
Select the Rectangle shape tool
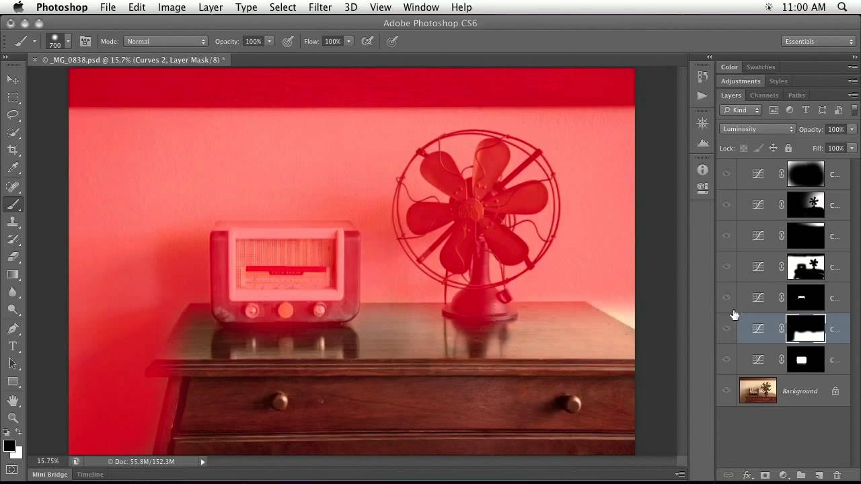tap(13, 381)
